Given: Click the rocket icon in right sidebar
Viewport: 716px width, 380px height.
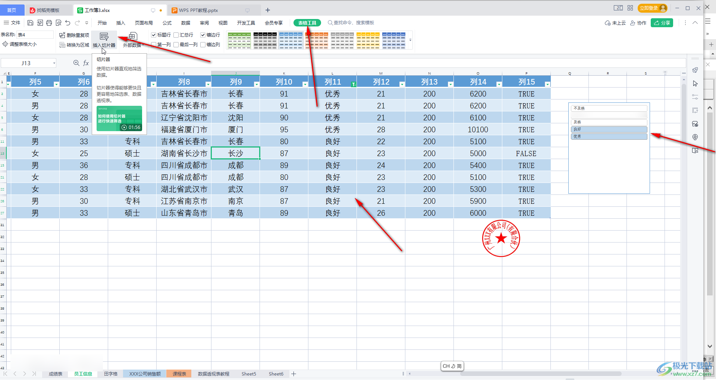Looking at the screenshot, I should click(x=695, y=70).
